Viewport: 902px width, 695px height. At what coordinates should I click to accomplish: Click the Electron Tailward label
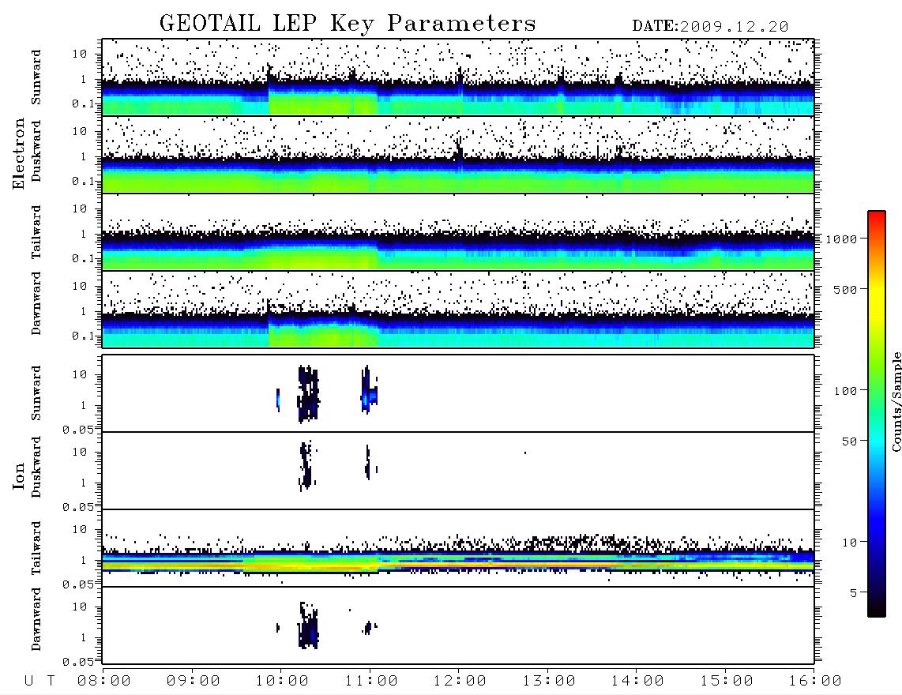point(37,232)
